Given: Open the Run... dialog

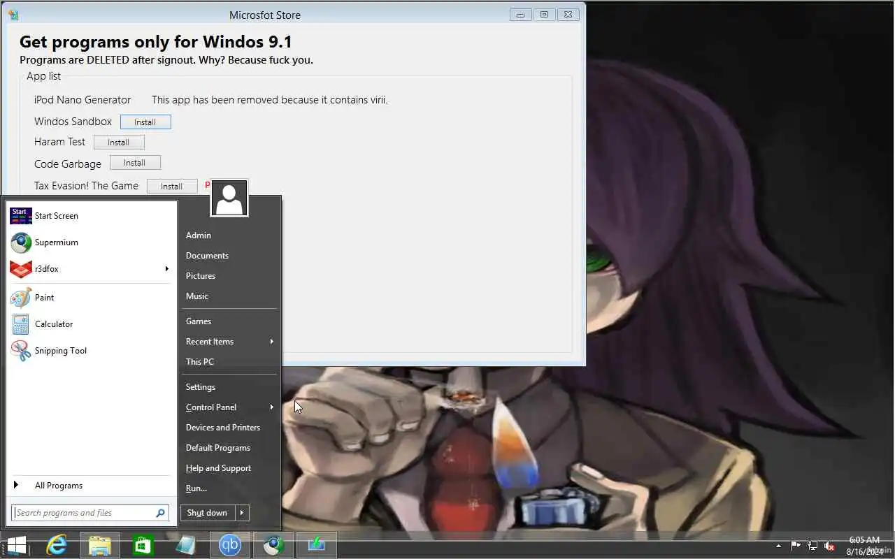Looking at the screenshot, I should 196,488.
